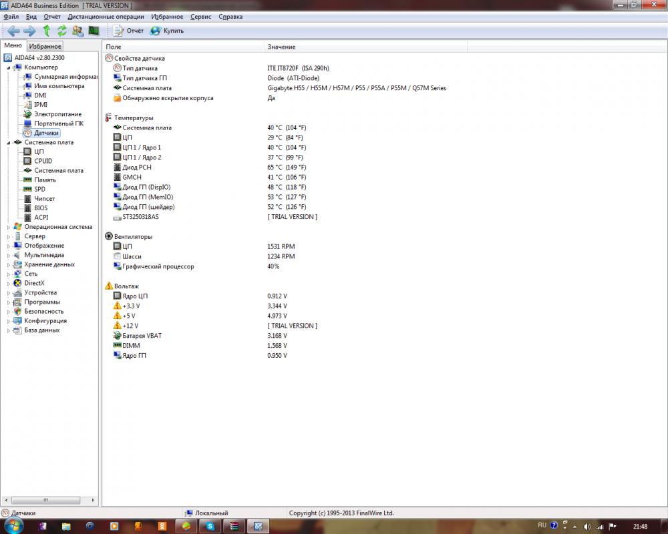Select IPMI in the tree
The image size is (668, 534).
tap(35, 105)
